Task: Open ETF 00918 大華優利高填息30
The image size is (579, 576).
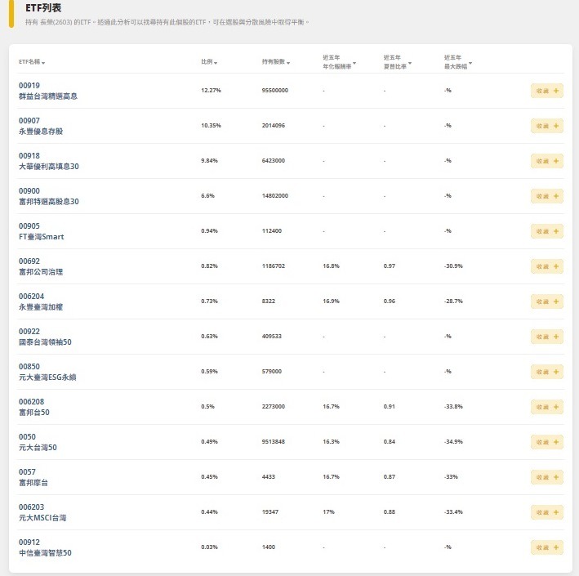Action: click(x=49, y=161)
